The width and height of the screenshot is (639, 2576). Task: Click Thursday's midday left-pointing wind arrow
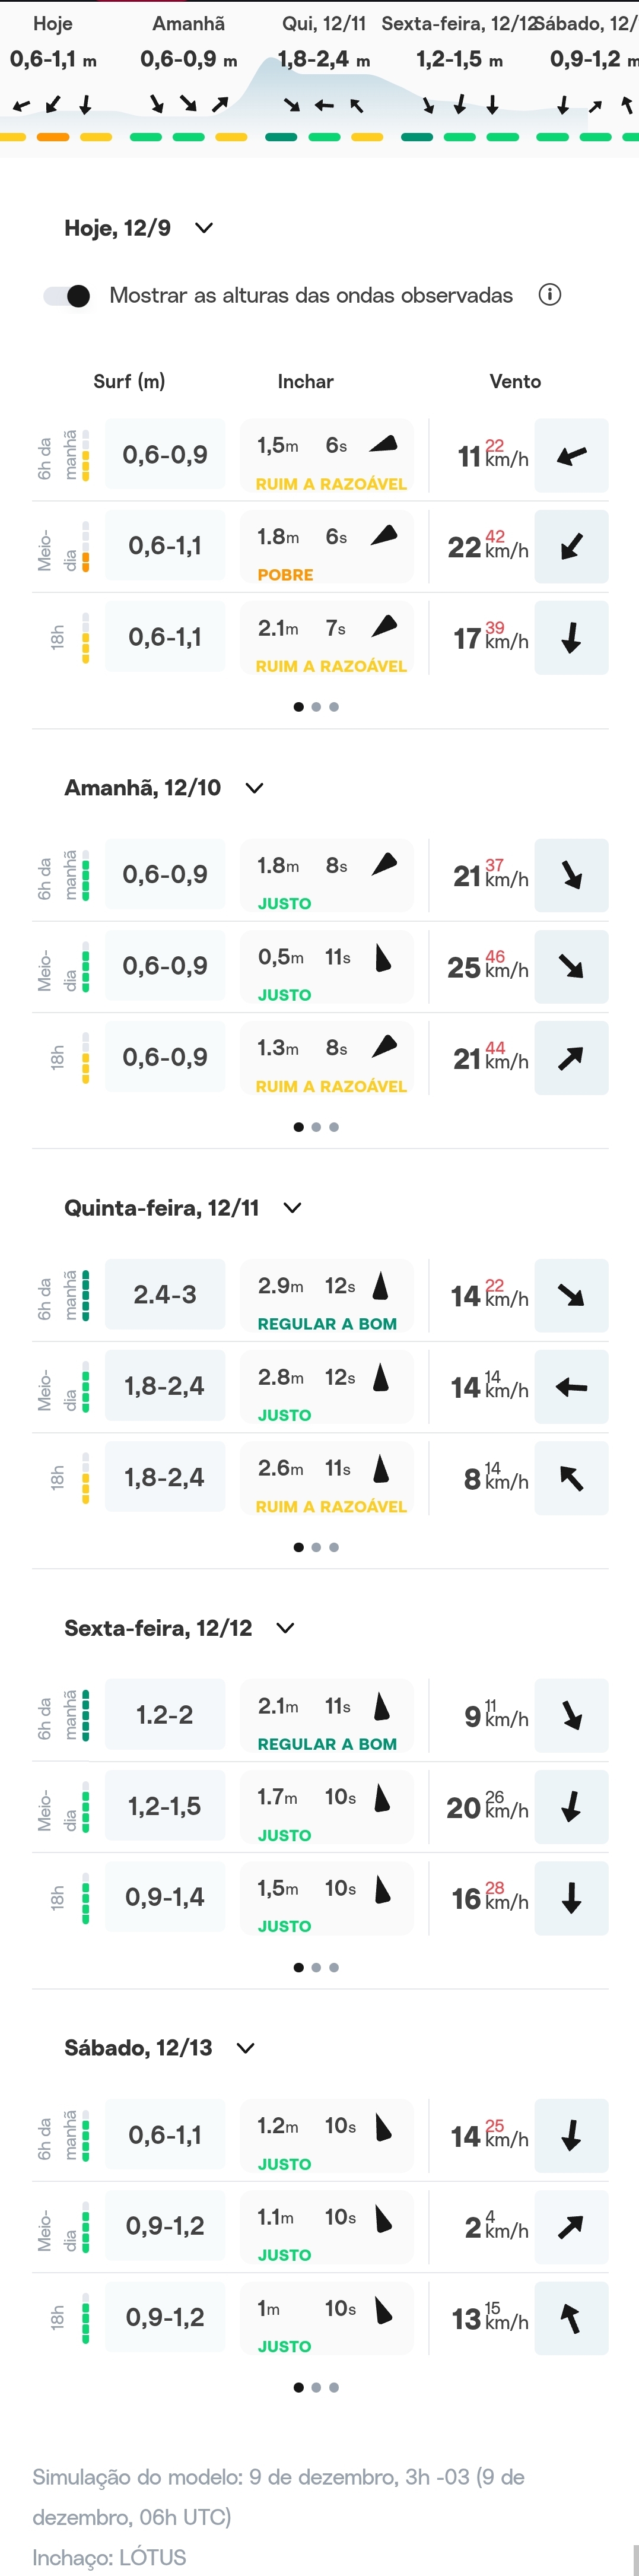571,1387
